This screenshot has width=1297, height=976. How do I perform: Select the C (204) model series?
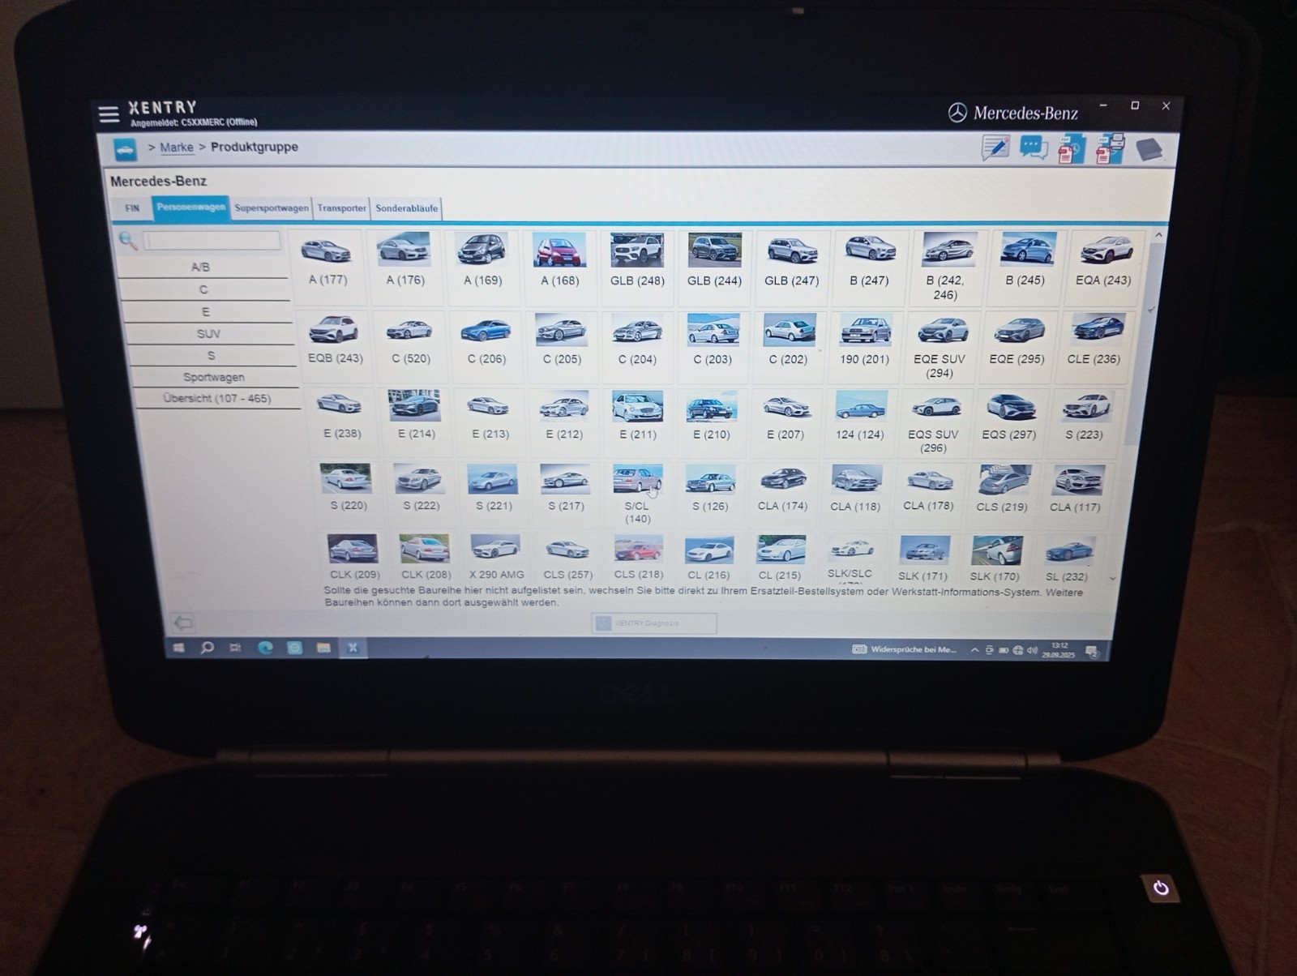point(637,341)
